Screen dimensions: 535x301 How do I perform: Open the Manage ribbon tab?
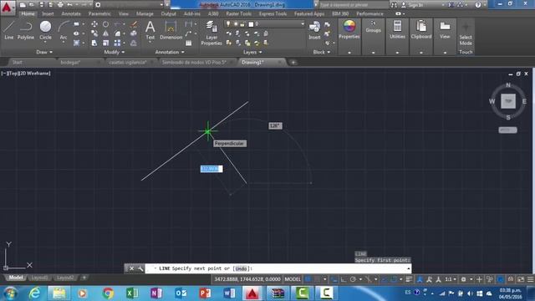click(x=145, y=13)
